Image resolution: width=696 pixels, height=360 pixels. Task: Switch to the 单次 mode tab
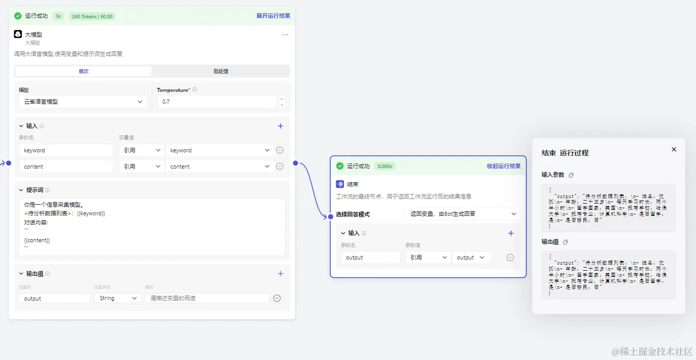83,71
